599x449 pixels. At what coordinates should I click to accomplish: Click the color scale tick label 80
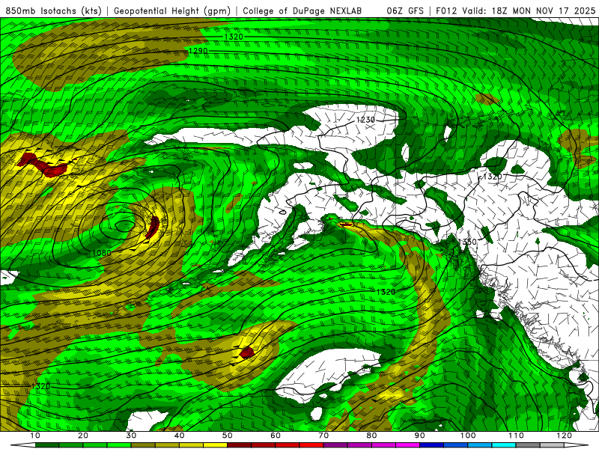tap(371, 436)
